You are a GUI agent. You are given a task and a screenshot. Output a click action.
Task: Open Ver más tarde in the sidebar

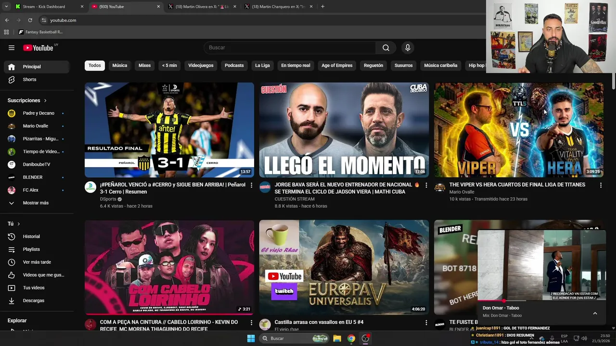pos(37,262)
